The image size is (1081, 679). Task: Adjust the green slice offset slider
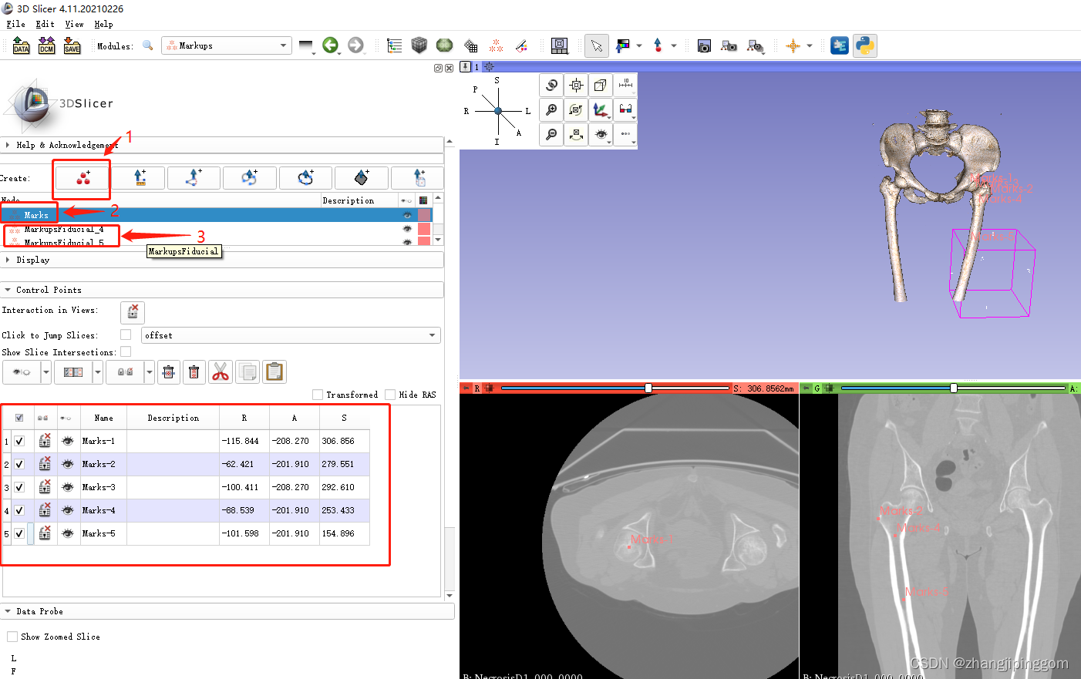[x=953, y=388]
